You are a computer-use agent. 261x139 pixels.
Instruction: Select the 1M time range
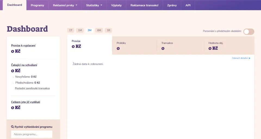[80, 30]
